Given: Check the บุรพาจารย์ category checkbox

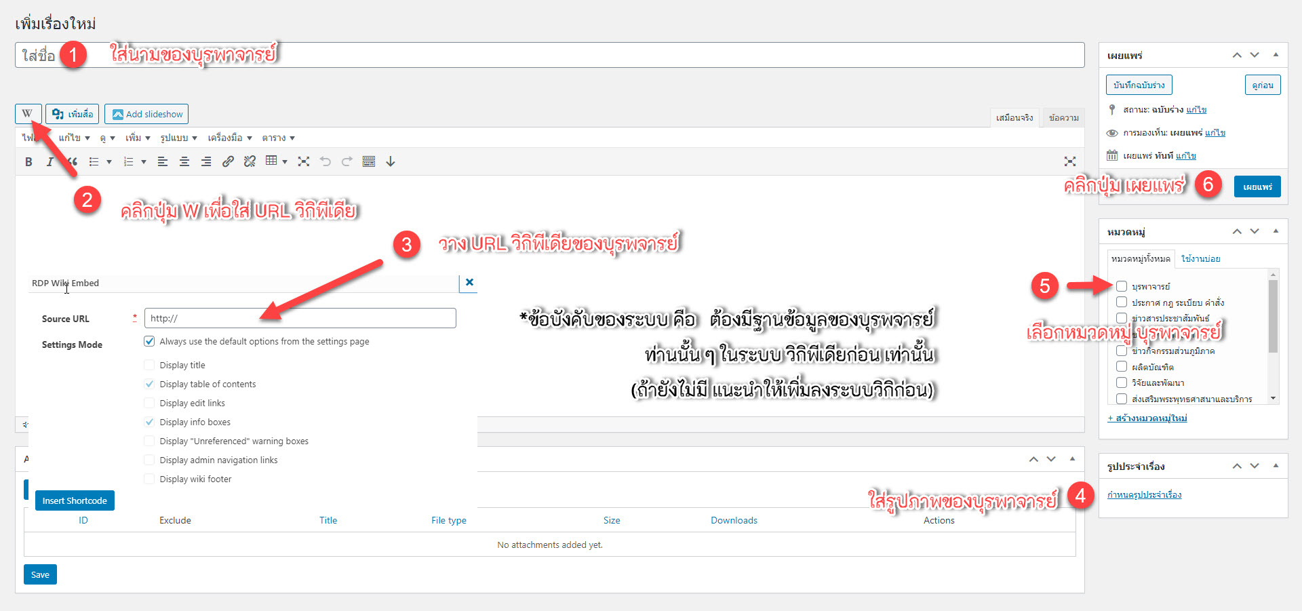Looking at the screenshot, I should 1122,286.
